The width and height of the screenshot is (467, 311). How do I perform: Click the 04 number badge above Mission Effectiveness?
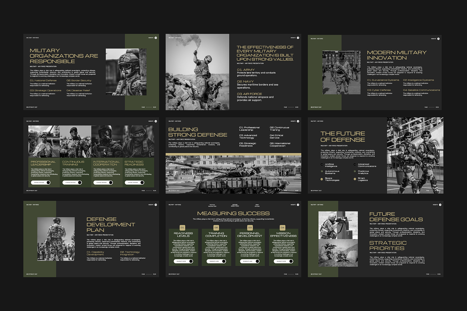[283, 227]
